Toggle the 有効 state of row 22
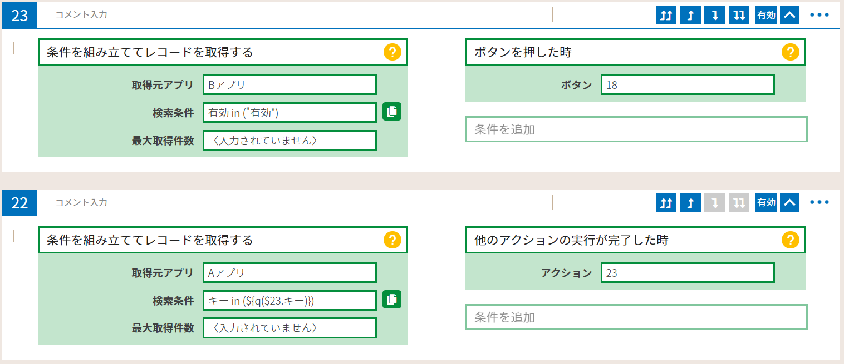The image size is (844, 364). (x=766, y=203)
